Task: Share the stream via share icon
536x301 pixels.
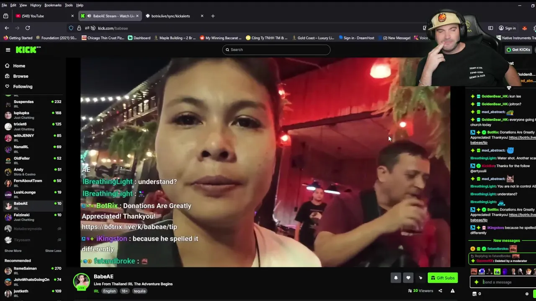Action: pyautogui.click(x=440, y=291)
